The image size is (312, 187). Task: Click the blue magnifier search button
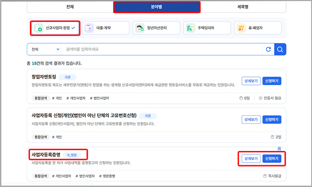tap(280, 49)
